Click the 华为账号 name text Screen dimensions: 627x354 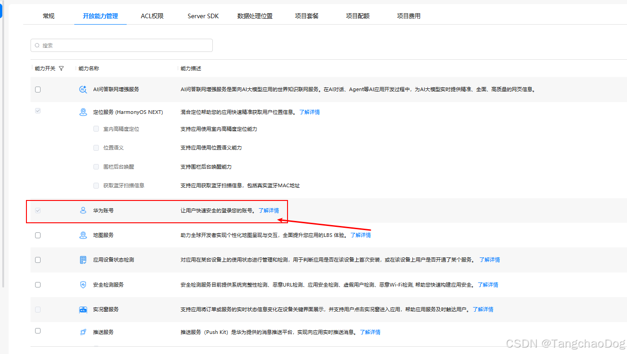tap(103, 210)
